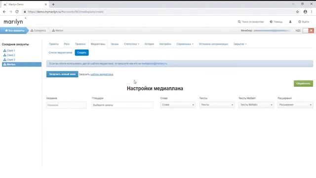Open the Настройки tab
Viewport: 316px width, 178px height.
(x=165, y=44)
